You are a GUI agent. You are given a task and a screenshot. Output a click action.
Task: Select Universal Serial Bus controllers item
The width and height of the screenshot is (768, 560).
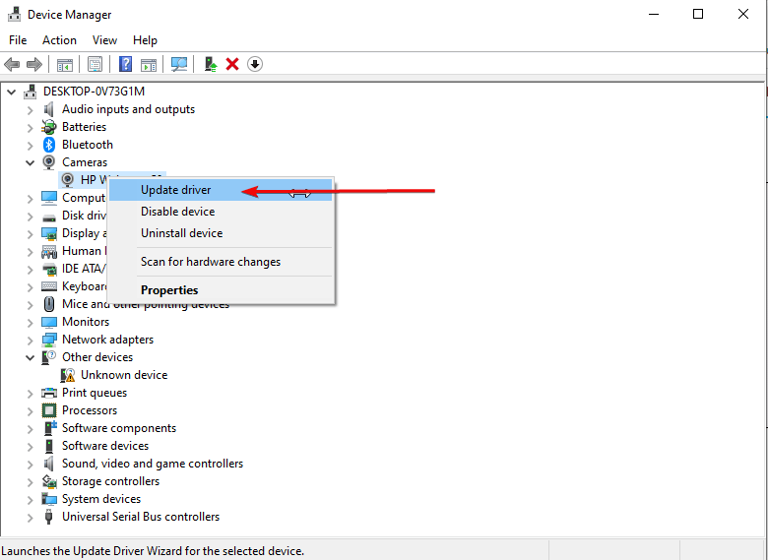[x=140, y=517]
